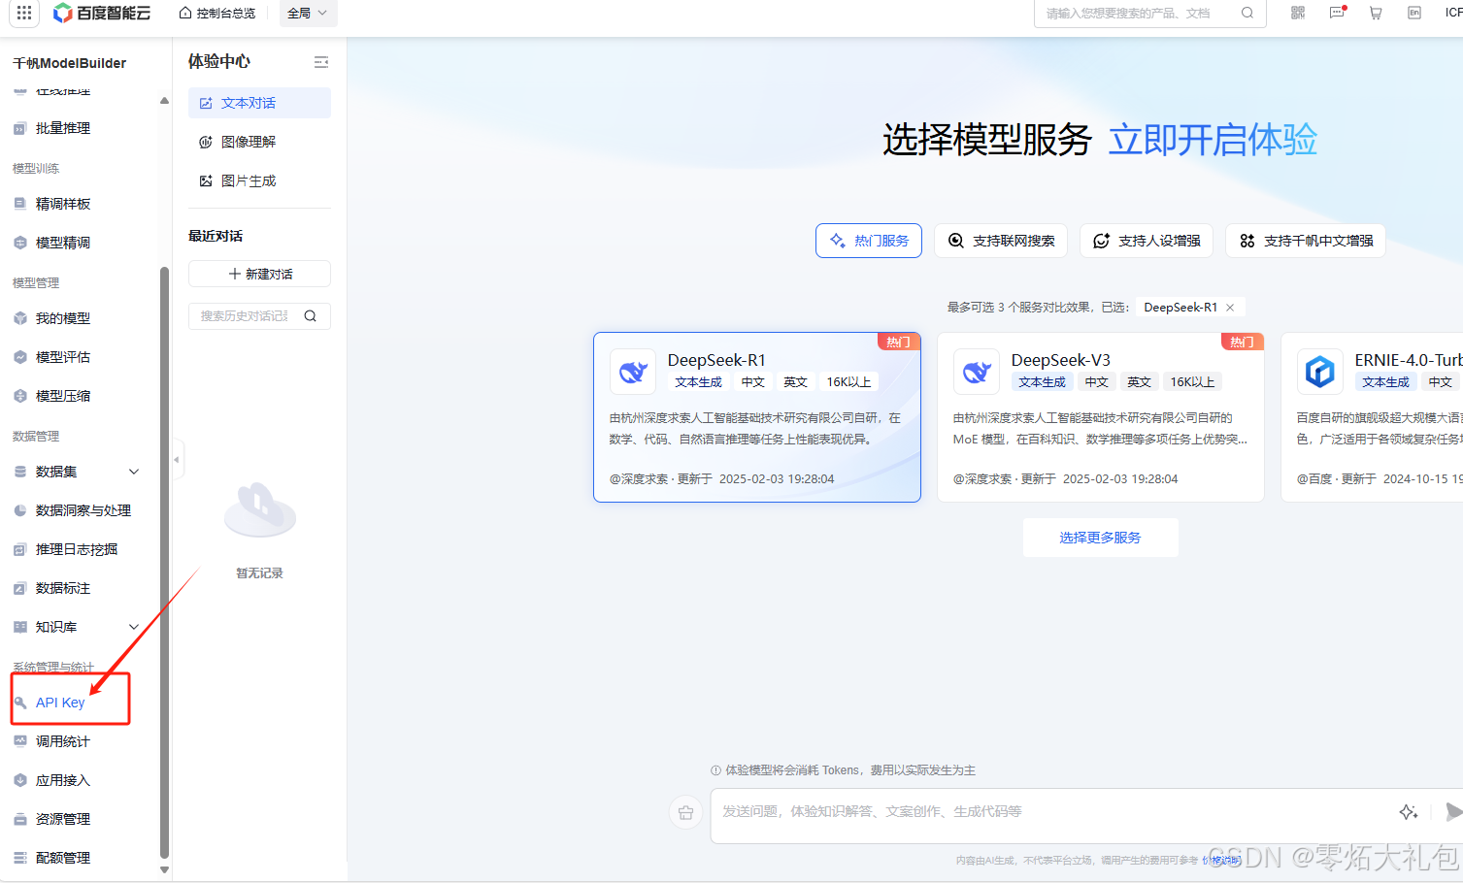Select the DeepSeek-R1 model card
Screen dimensions: 1463x883
tap(757, 417)
